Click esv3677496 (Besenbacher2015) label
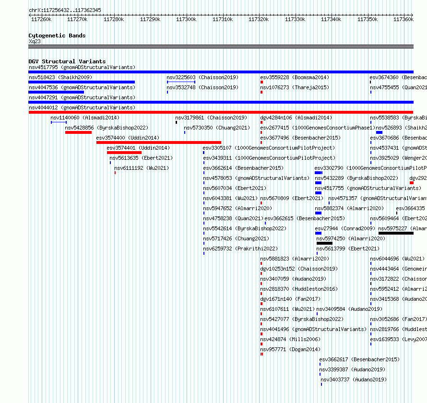The width and height of the screenshot is (427, 403). (x=300, y=138)
